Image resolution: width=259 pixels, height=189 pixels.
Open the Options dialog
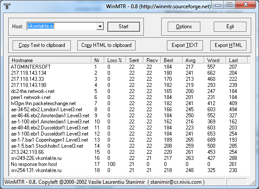pyautogui.click(x=184, y=27)
